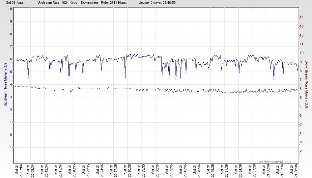Click the Sat 31 Aug. date label

pos(15,2)
